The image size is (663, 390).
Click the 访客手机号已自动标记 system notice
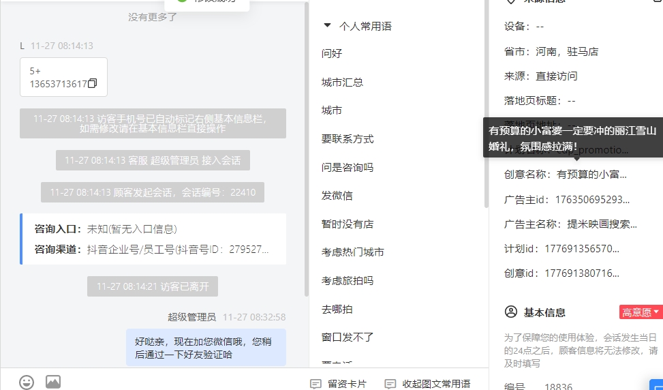[153, 123]
